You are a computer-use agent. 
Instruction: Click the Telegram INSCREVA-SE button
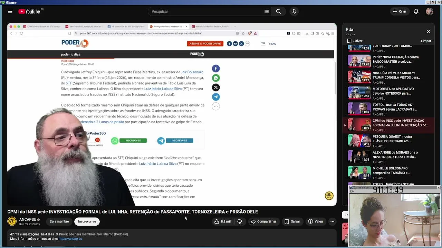180,141
